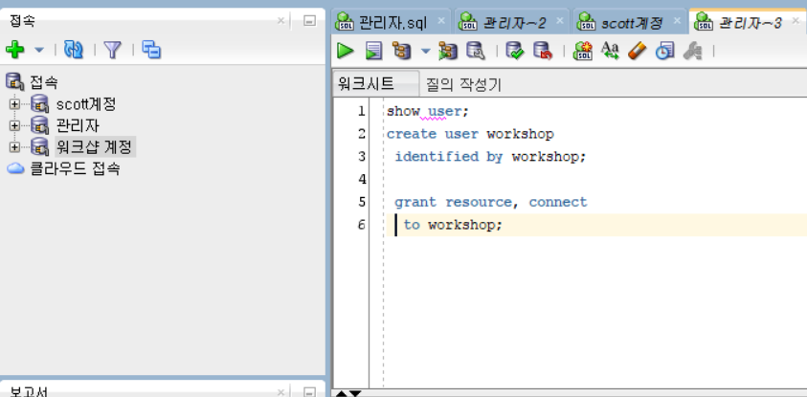
Task: Click line number 4 in gutter
Action: (x=362, y=180)
